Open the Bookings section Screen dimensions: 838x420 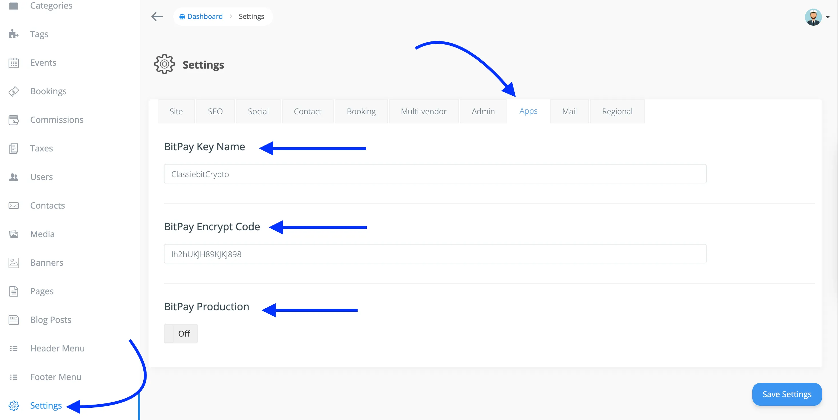[x=48, y=91]
